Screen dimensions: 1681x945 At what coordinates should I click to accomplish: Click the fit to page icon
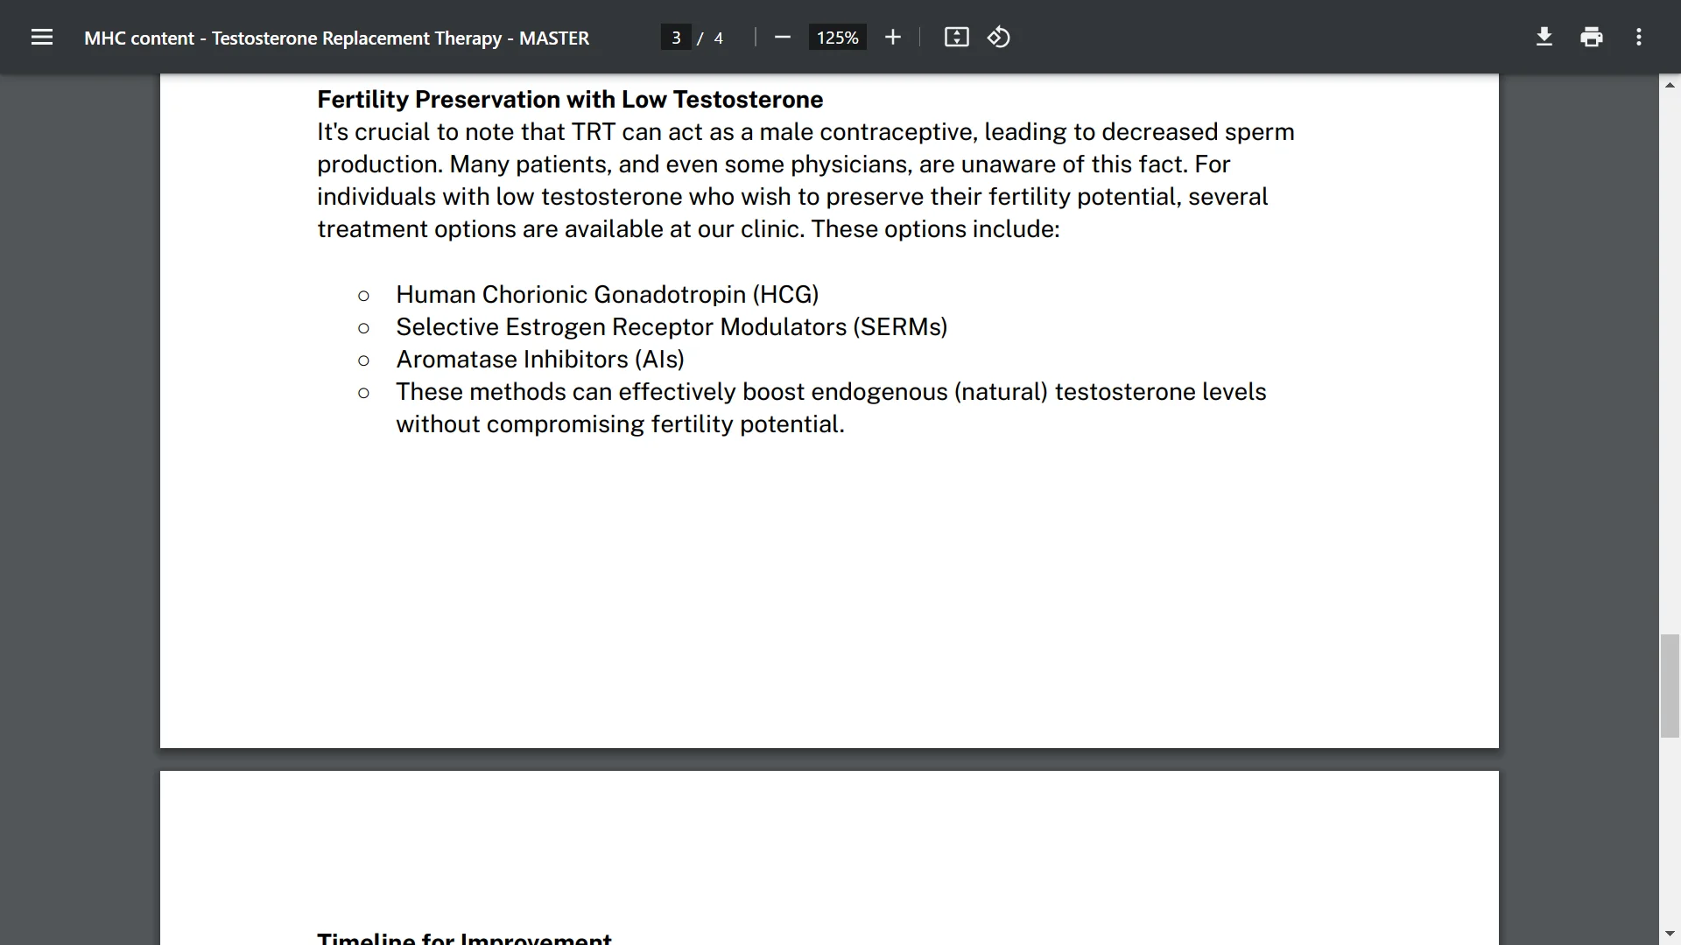956,38
